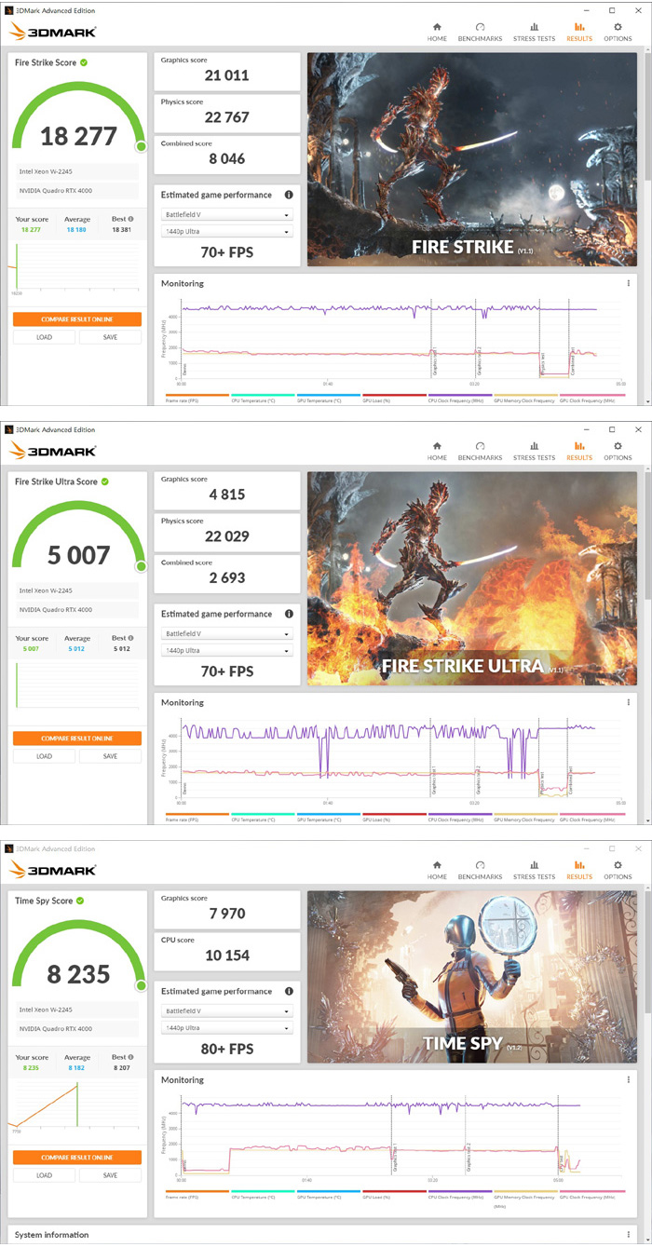Screen dimensions: 652x1247
Task: Click the TIME SPY (V1.2) banner image
Action: [472, 976]
